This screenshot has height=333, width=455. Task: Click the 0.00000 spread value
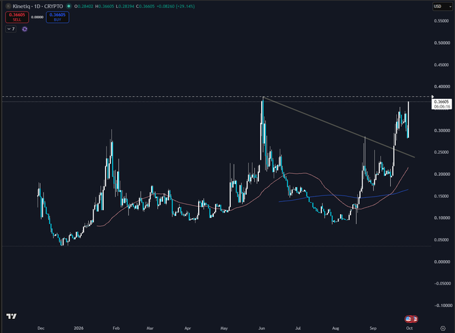click(37, 17)
